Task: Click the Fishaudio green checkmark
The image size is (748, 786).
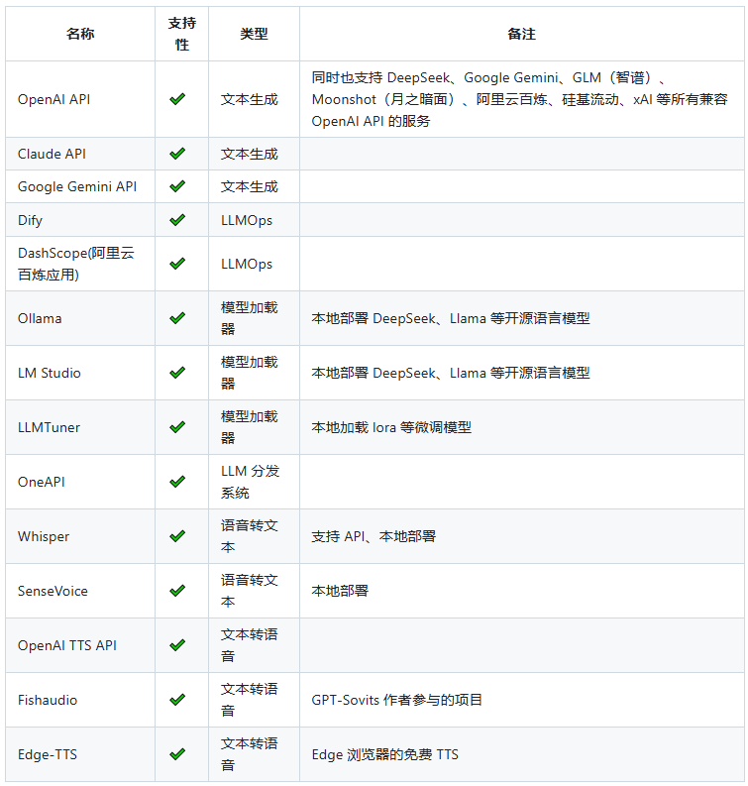Action: point(177,700)
